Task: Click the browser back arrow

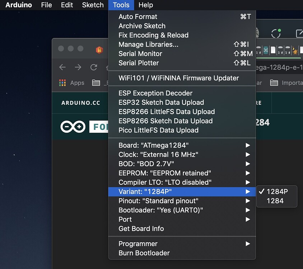Action: pyautogui.click(x=62, y=67)
